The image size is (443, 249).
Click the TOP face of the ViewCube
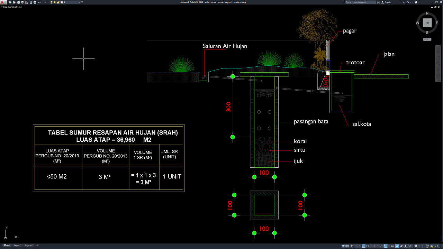click(427, 23)
